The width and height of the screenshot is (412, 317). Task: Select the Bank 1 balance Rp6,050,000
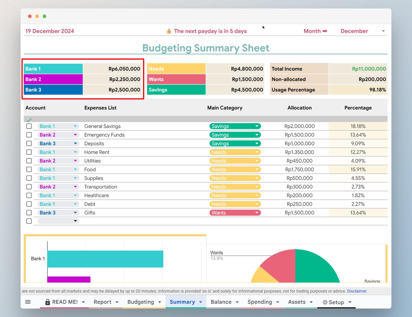pyautogui.click(x=124, y=69)
